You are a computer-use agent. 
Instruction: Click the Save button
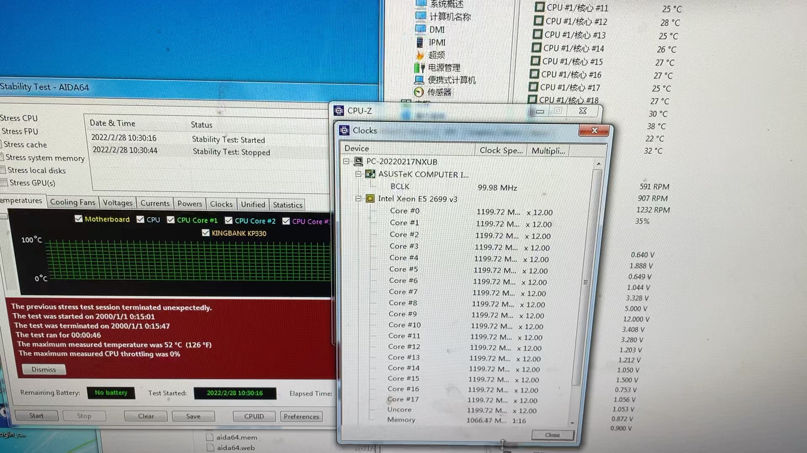(193, 416)
